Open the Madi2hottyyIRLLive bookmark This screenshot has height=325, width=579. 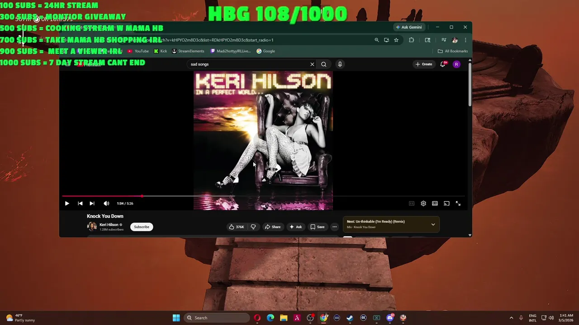pos(231,51)
